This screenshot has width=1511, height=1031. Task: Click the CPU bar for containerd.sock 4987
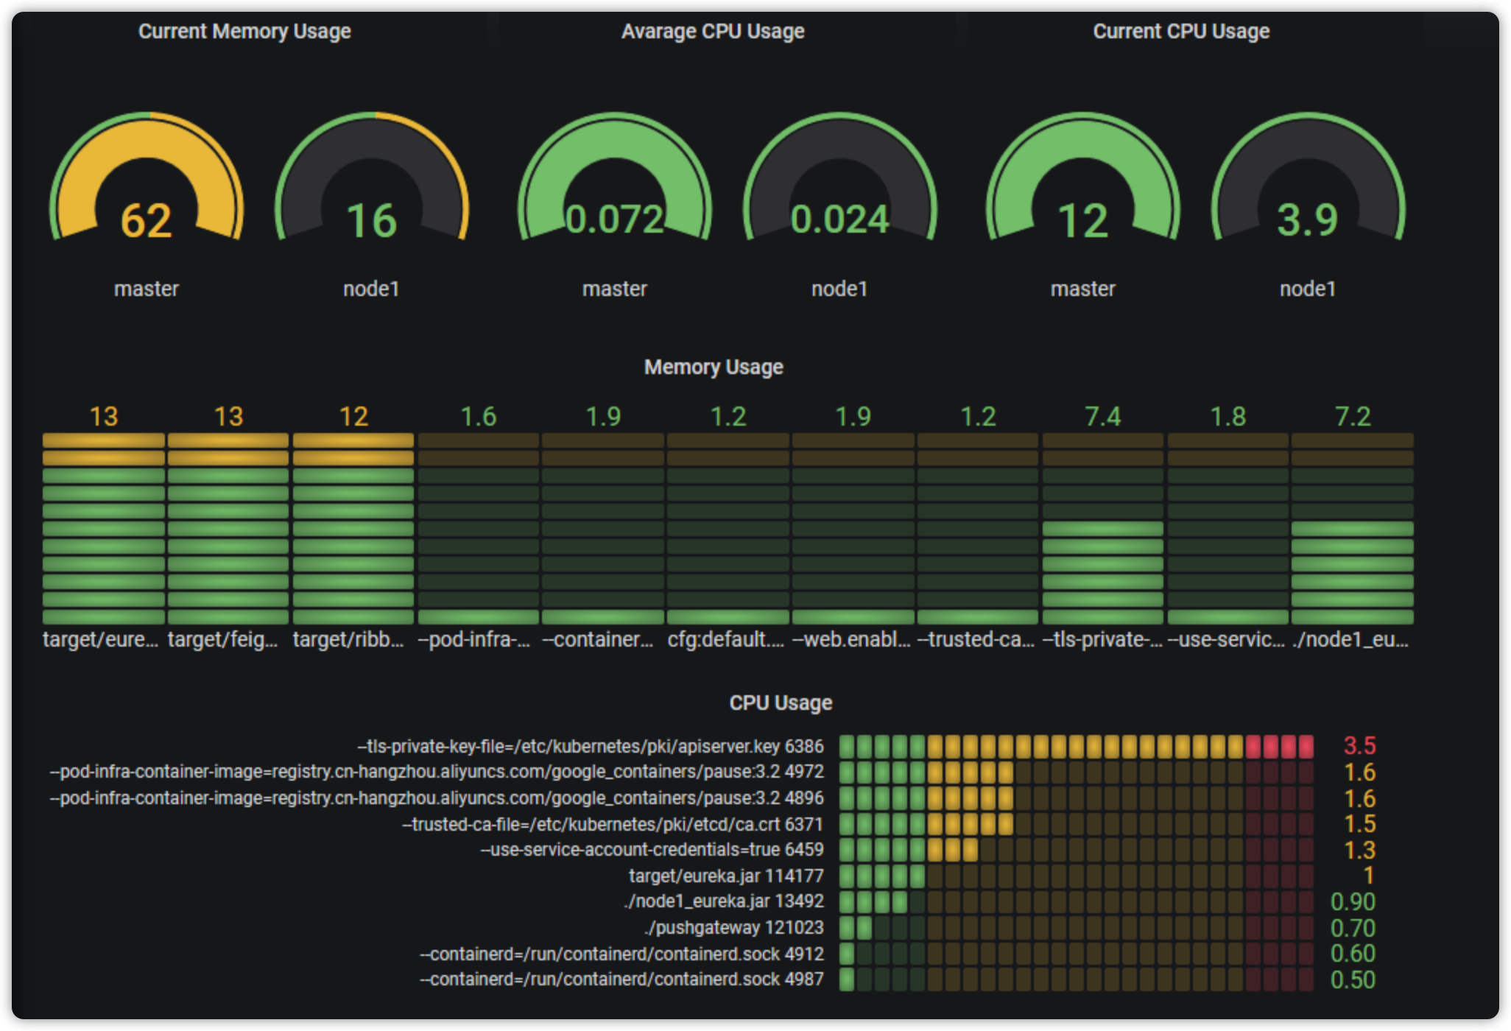tap(1077, 979)
